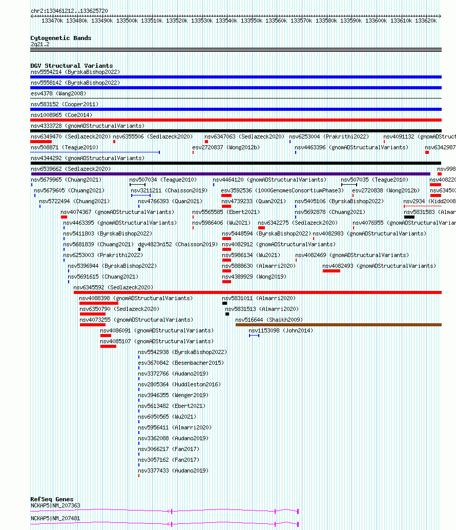This screenshot has height=530, width=456.
Task: Click nsv5831011 (Almarri2020) label
Action: click(259, 299)
